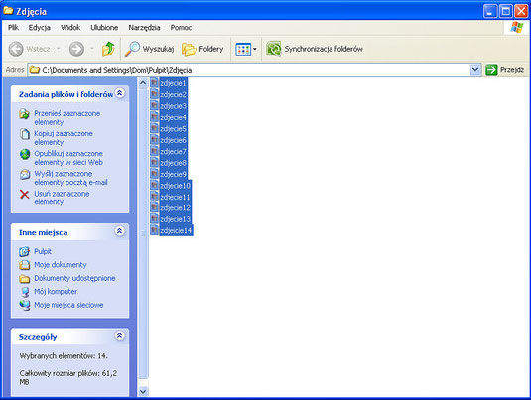
Task: Click the Przejdź go button
Action: pos(505,70)
